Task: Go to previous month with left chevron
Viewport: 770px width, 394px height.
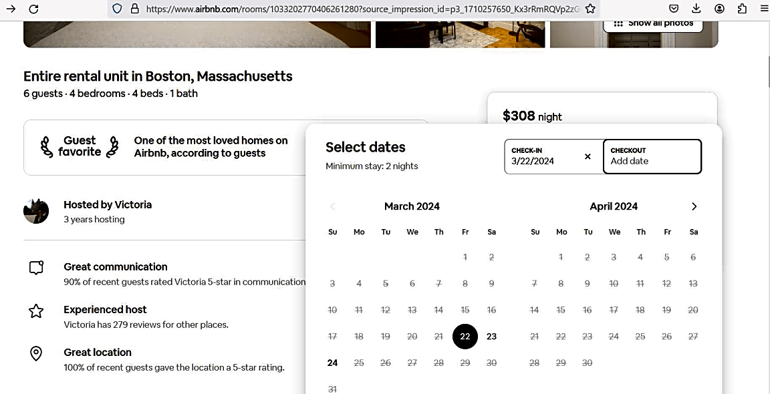Action: pos(332,206)
